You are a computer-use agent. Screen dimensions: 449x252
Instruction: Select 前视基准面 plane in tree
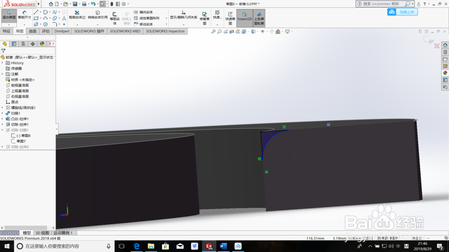pos(17,85)
